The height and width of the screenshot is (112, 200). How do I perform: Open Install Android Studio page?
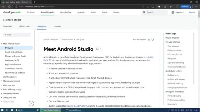14,52
